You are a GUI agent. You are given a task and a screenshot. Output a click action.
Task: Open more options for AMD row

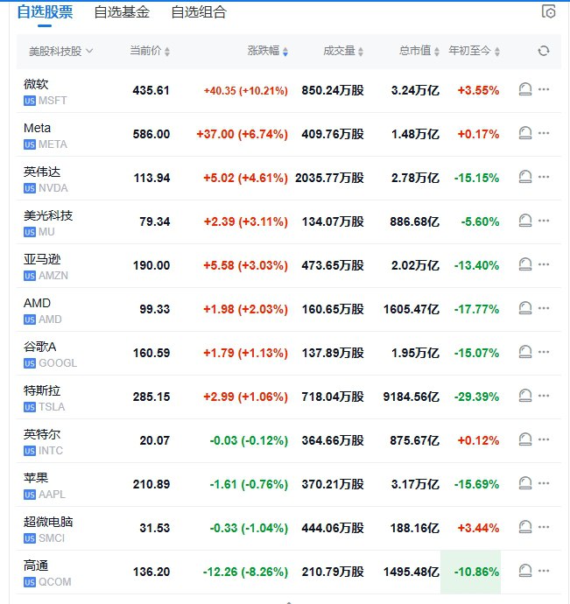[x=544, y=308]
